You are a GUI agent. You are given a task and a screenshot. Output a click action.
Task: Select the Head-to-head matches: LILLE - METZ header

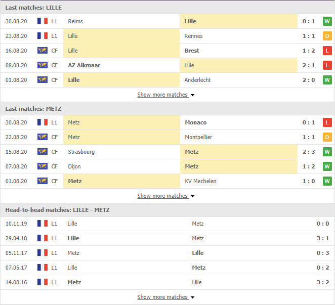(57, 210)
